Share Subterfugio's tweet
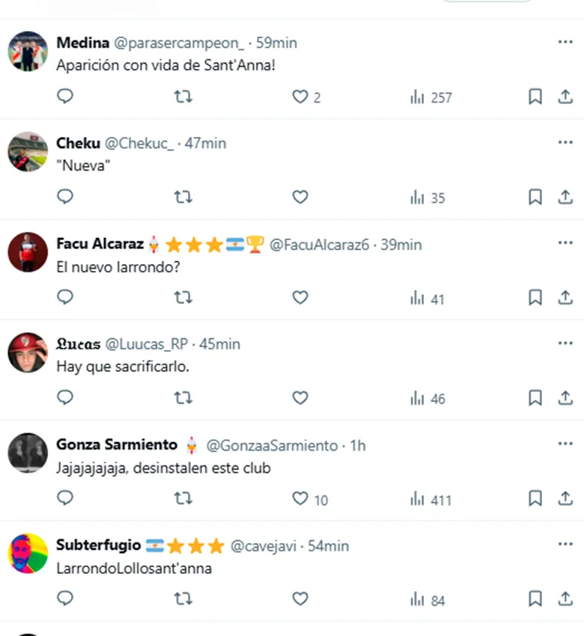The width and height of the screenshot is (584, 636). [x=565, y=599]
